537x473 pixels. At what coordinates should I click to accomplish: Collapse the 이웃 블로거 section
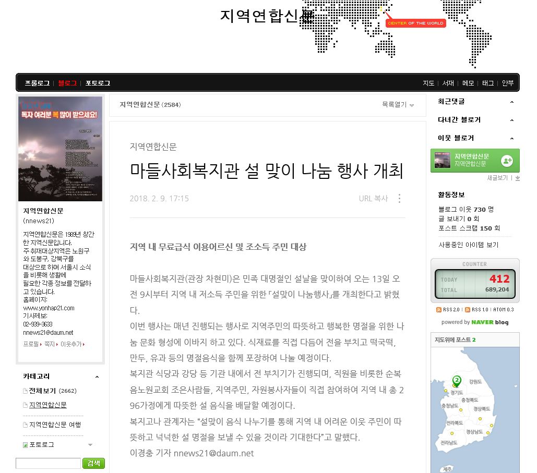[511, 138]
